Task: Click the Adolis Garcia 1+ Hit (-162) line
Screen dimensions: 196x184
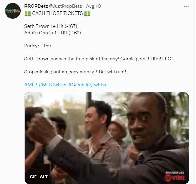Action: point(53,33)
